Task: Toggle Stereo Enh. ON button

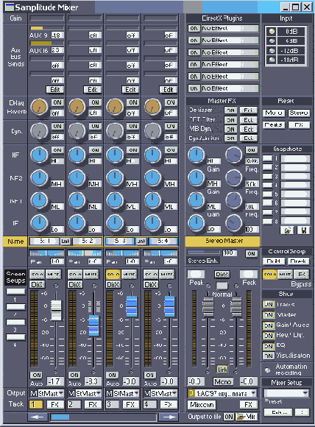Action: pyautogui.click(x=251, y=253)
